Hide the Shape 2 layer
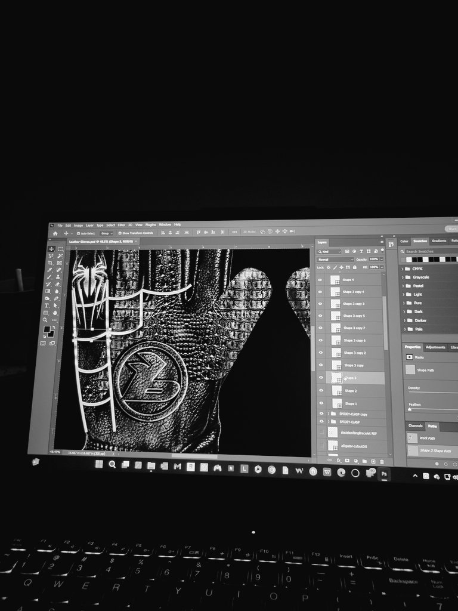Image resolution: width=458 pixels, height=611 pixels. click(x=321, y=390)
